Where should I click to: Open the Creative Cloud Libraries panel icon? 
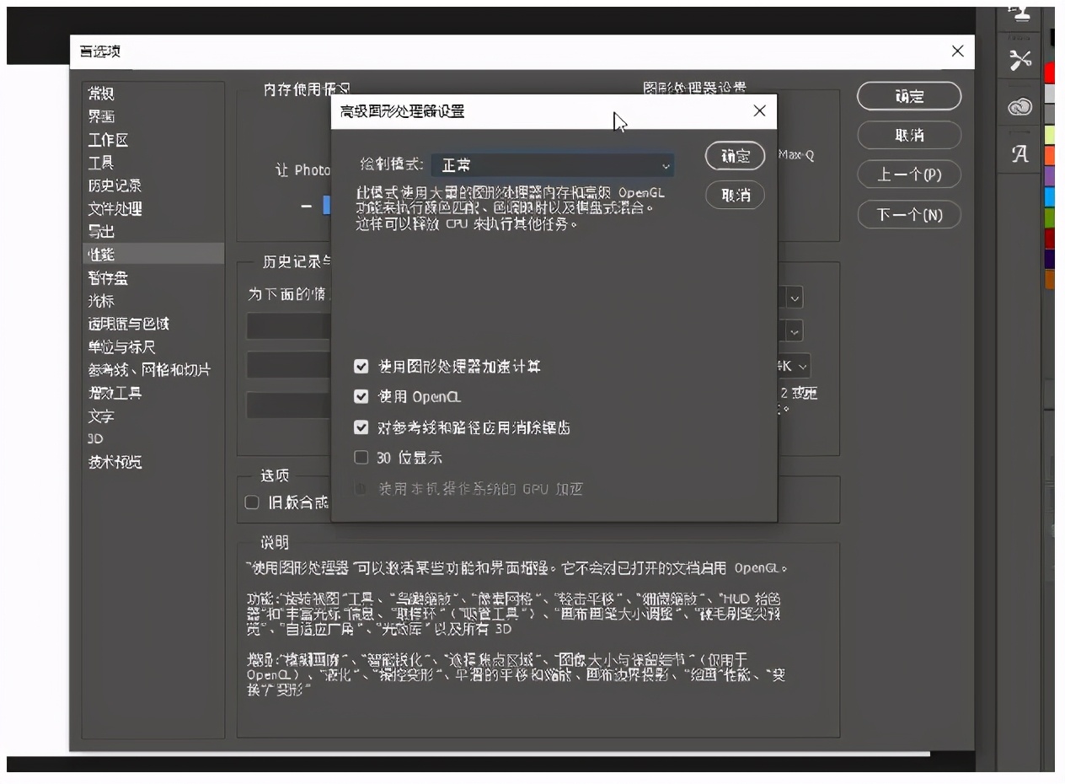click(x=1020, y=107)
